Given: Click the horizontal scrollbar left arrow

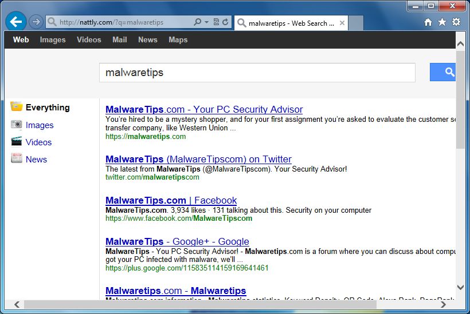Looking at the screenshot, I should (17, 305).
